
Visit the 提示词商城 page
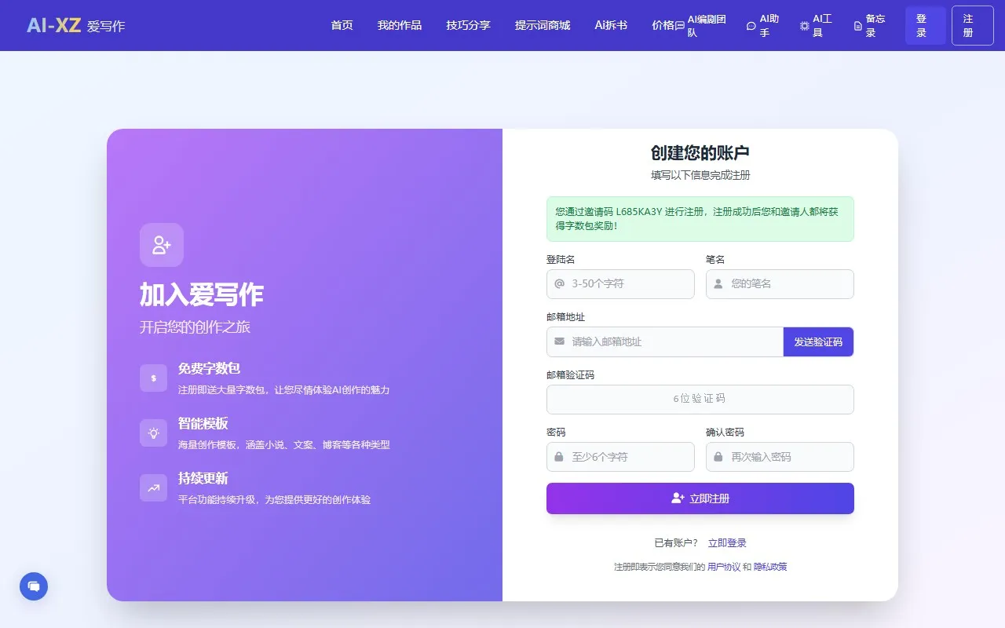coord(543,25)
